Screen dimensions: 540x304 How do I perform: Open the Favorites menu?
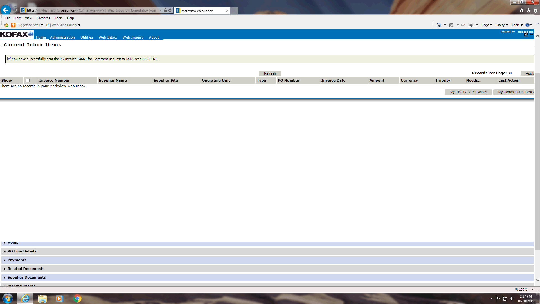pos(43,18)
